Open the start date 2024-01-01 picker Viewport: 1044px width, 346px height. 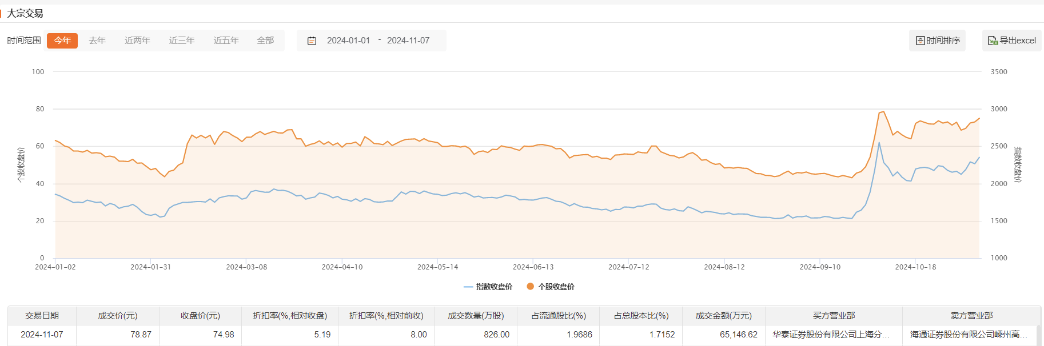pyautogui.click(x=348, y=41)
